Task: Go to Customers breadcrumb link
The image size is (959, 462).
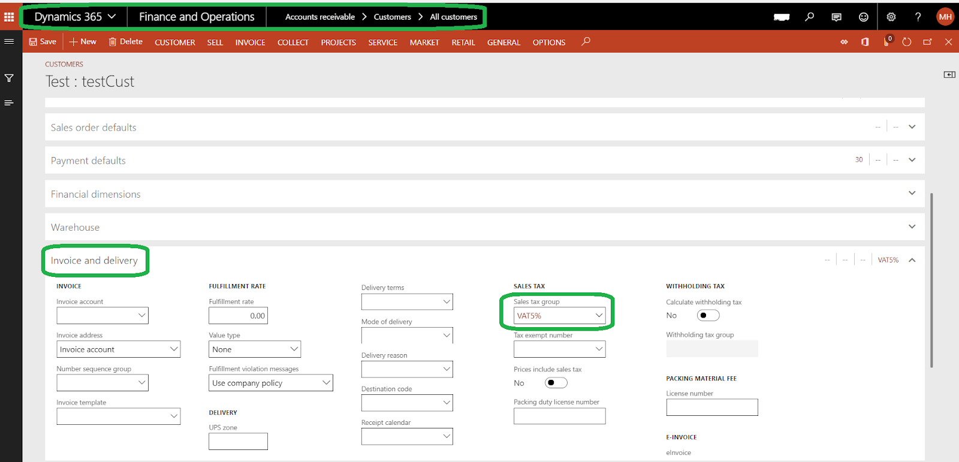Action: click(x=393, y=17)
